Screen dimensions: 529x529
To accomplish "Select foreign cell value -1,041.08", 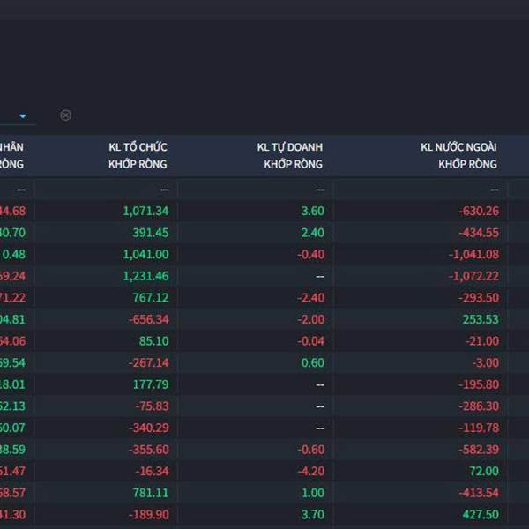I will tap(473, 254).
